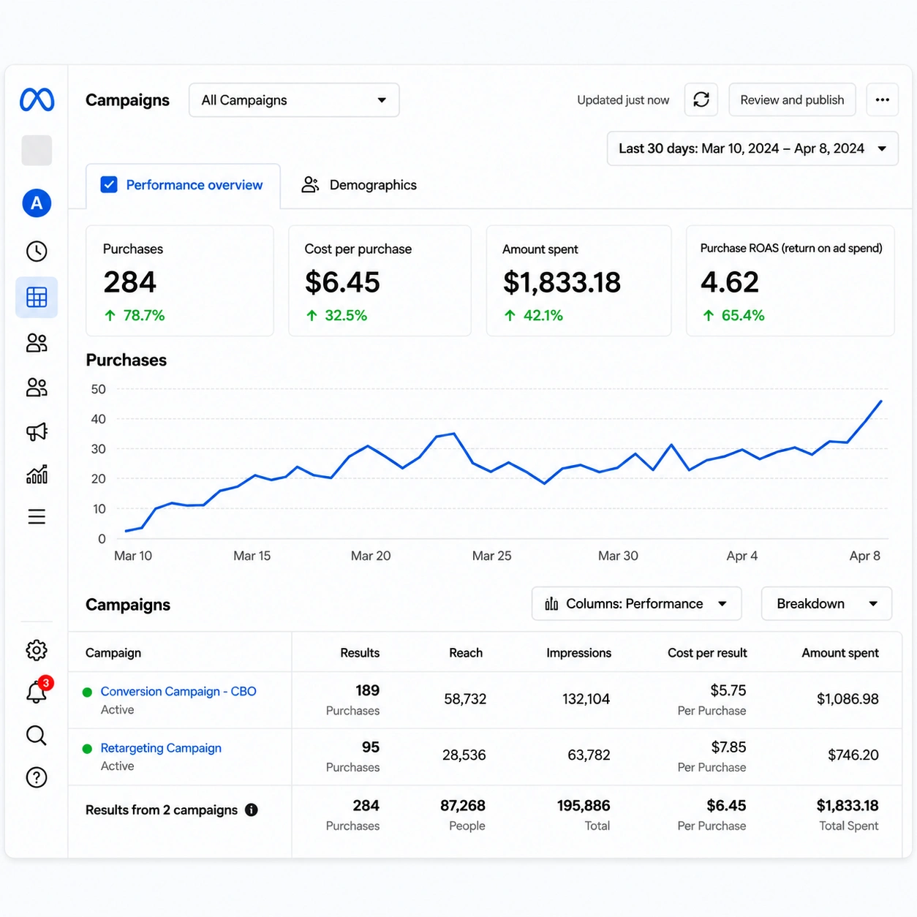The image size is (917, 917).
Task: Open the account avatar labeled A
Action: pos(37,203)
